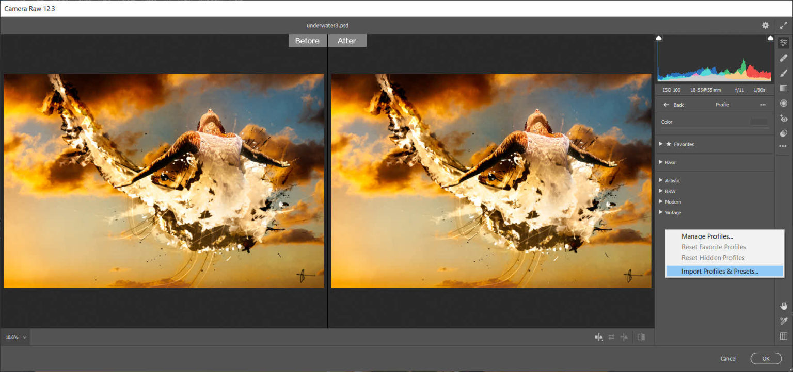Toggle the Before/After side-by-side view
This screenshot has height=372, width=793.
(x=641, y=337)
